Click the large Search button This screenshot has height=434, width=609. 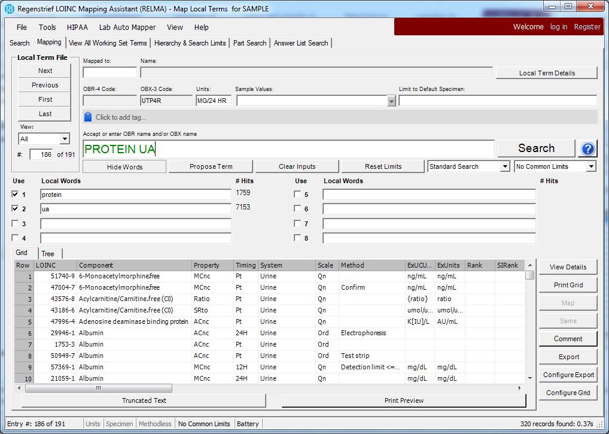[x=537, y=148]
